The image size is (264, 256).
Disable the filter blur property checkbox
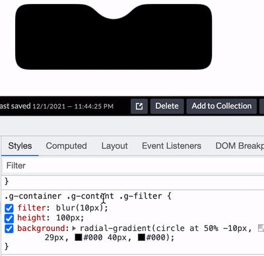pos(9,208)
